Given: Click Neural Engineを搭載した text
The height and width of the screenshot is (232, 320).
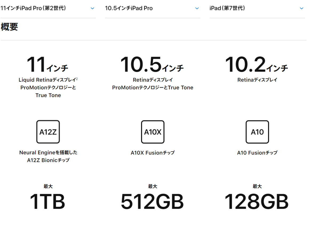Looking at the screenshot, I should tap(48, 153).
